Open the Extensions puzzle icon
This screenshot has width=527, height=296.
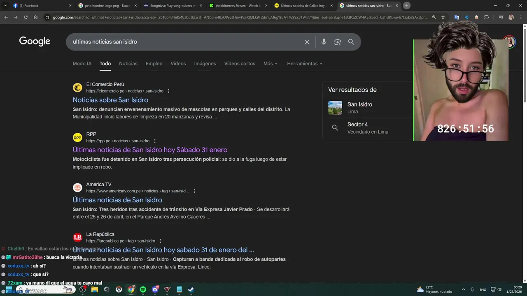click(x=487, y=17)
